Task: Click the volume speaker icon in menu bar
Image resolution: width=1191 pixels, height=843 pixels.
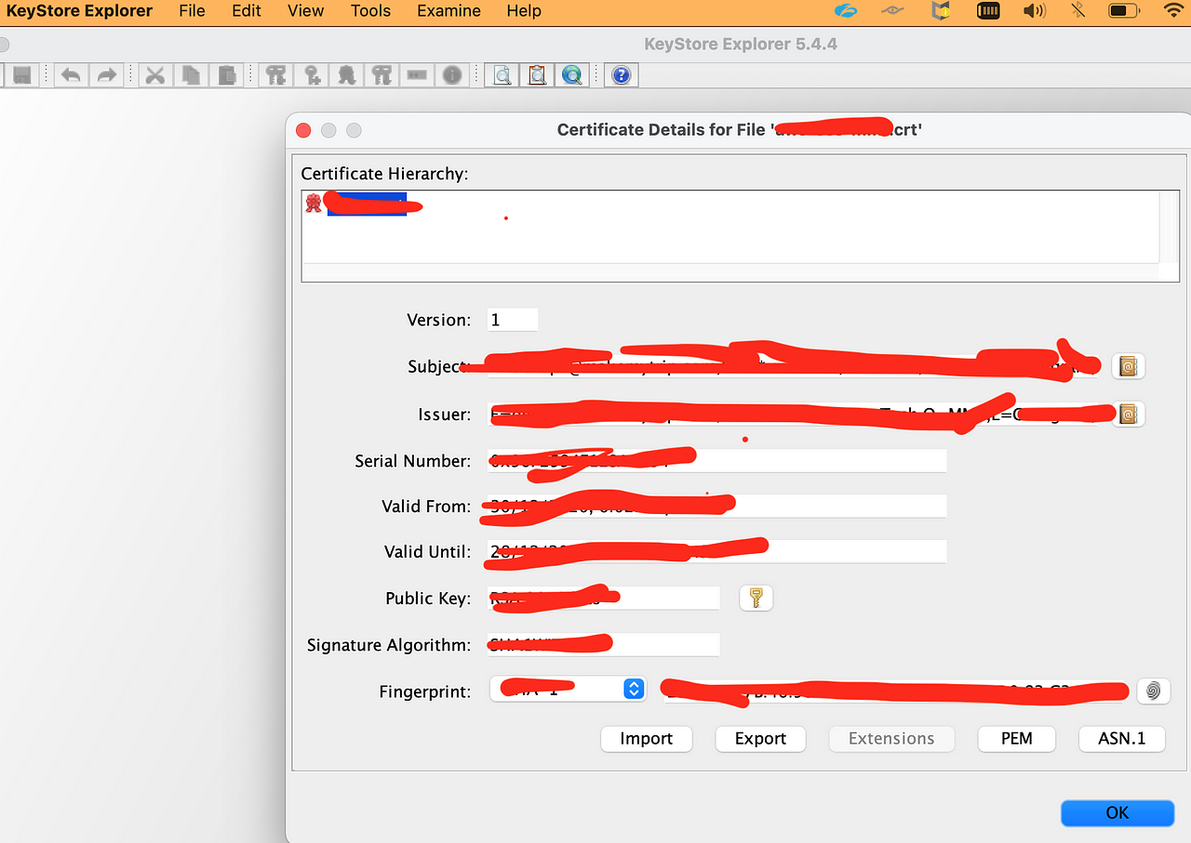Action: pos(1034,11)
